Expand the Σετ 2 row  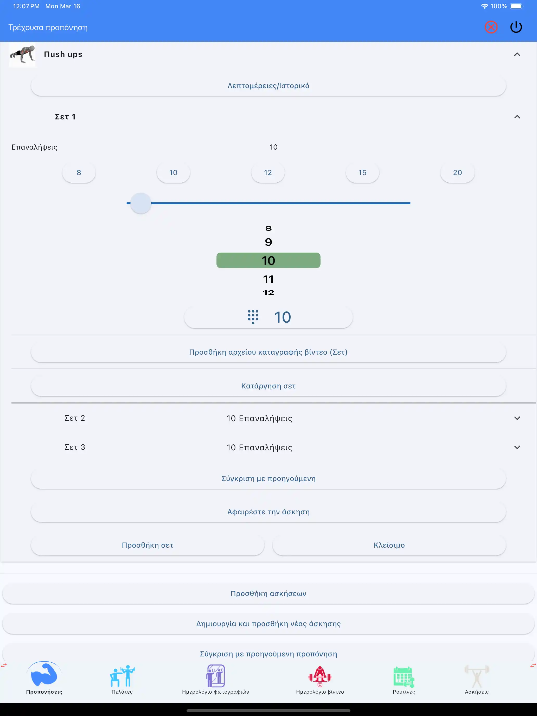(517, 418)
